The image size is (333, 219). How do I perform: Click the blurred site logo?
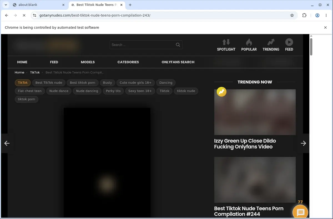click(47, 45)
